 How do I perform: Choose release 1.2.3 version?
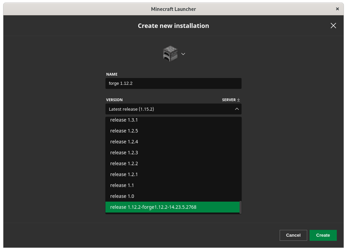coord(172,153)
